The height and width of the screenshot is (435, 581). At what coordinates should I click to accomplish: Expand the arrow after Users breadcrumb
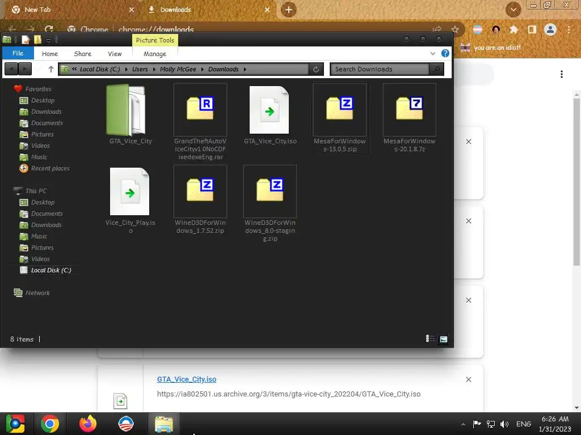point(154,69)
